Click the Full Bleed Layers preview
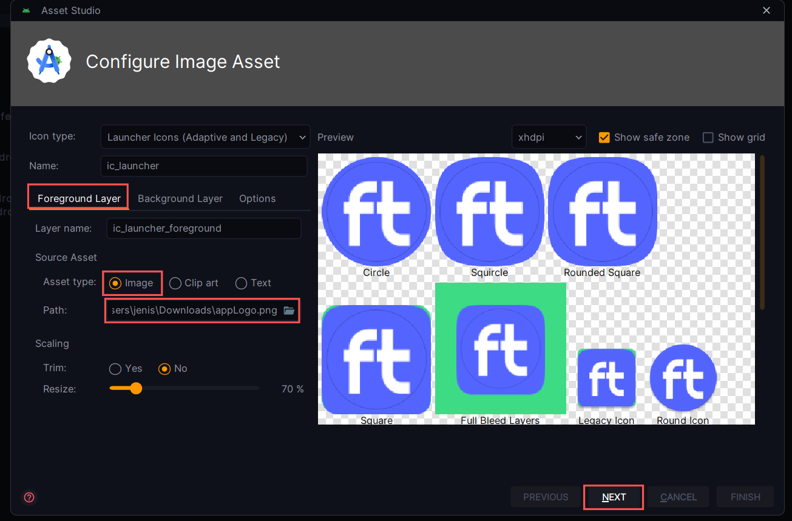Screen dimensions: 792x521 click(x=501, y=348)
